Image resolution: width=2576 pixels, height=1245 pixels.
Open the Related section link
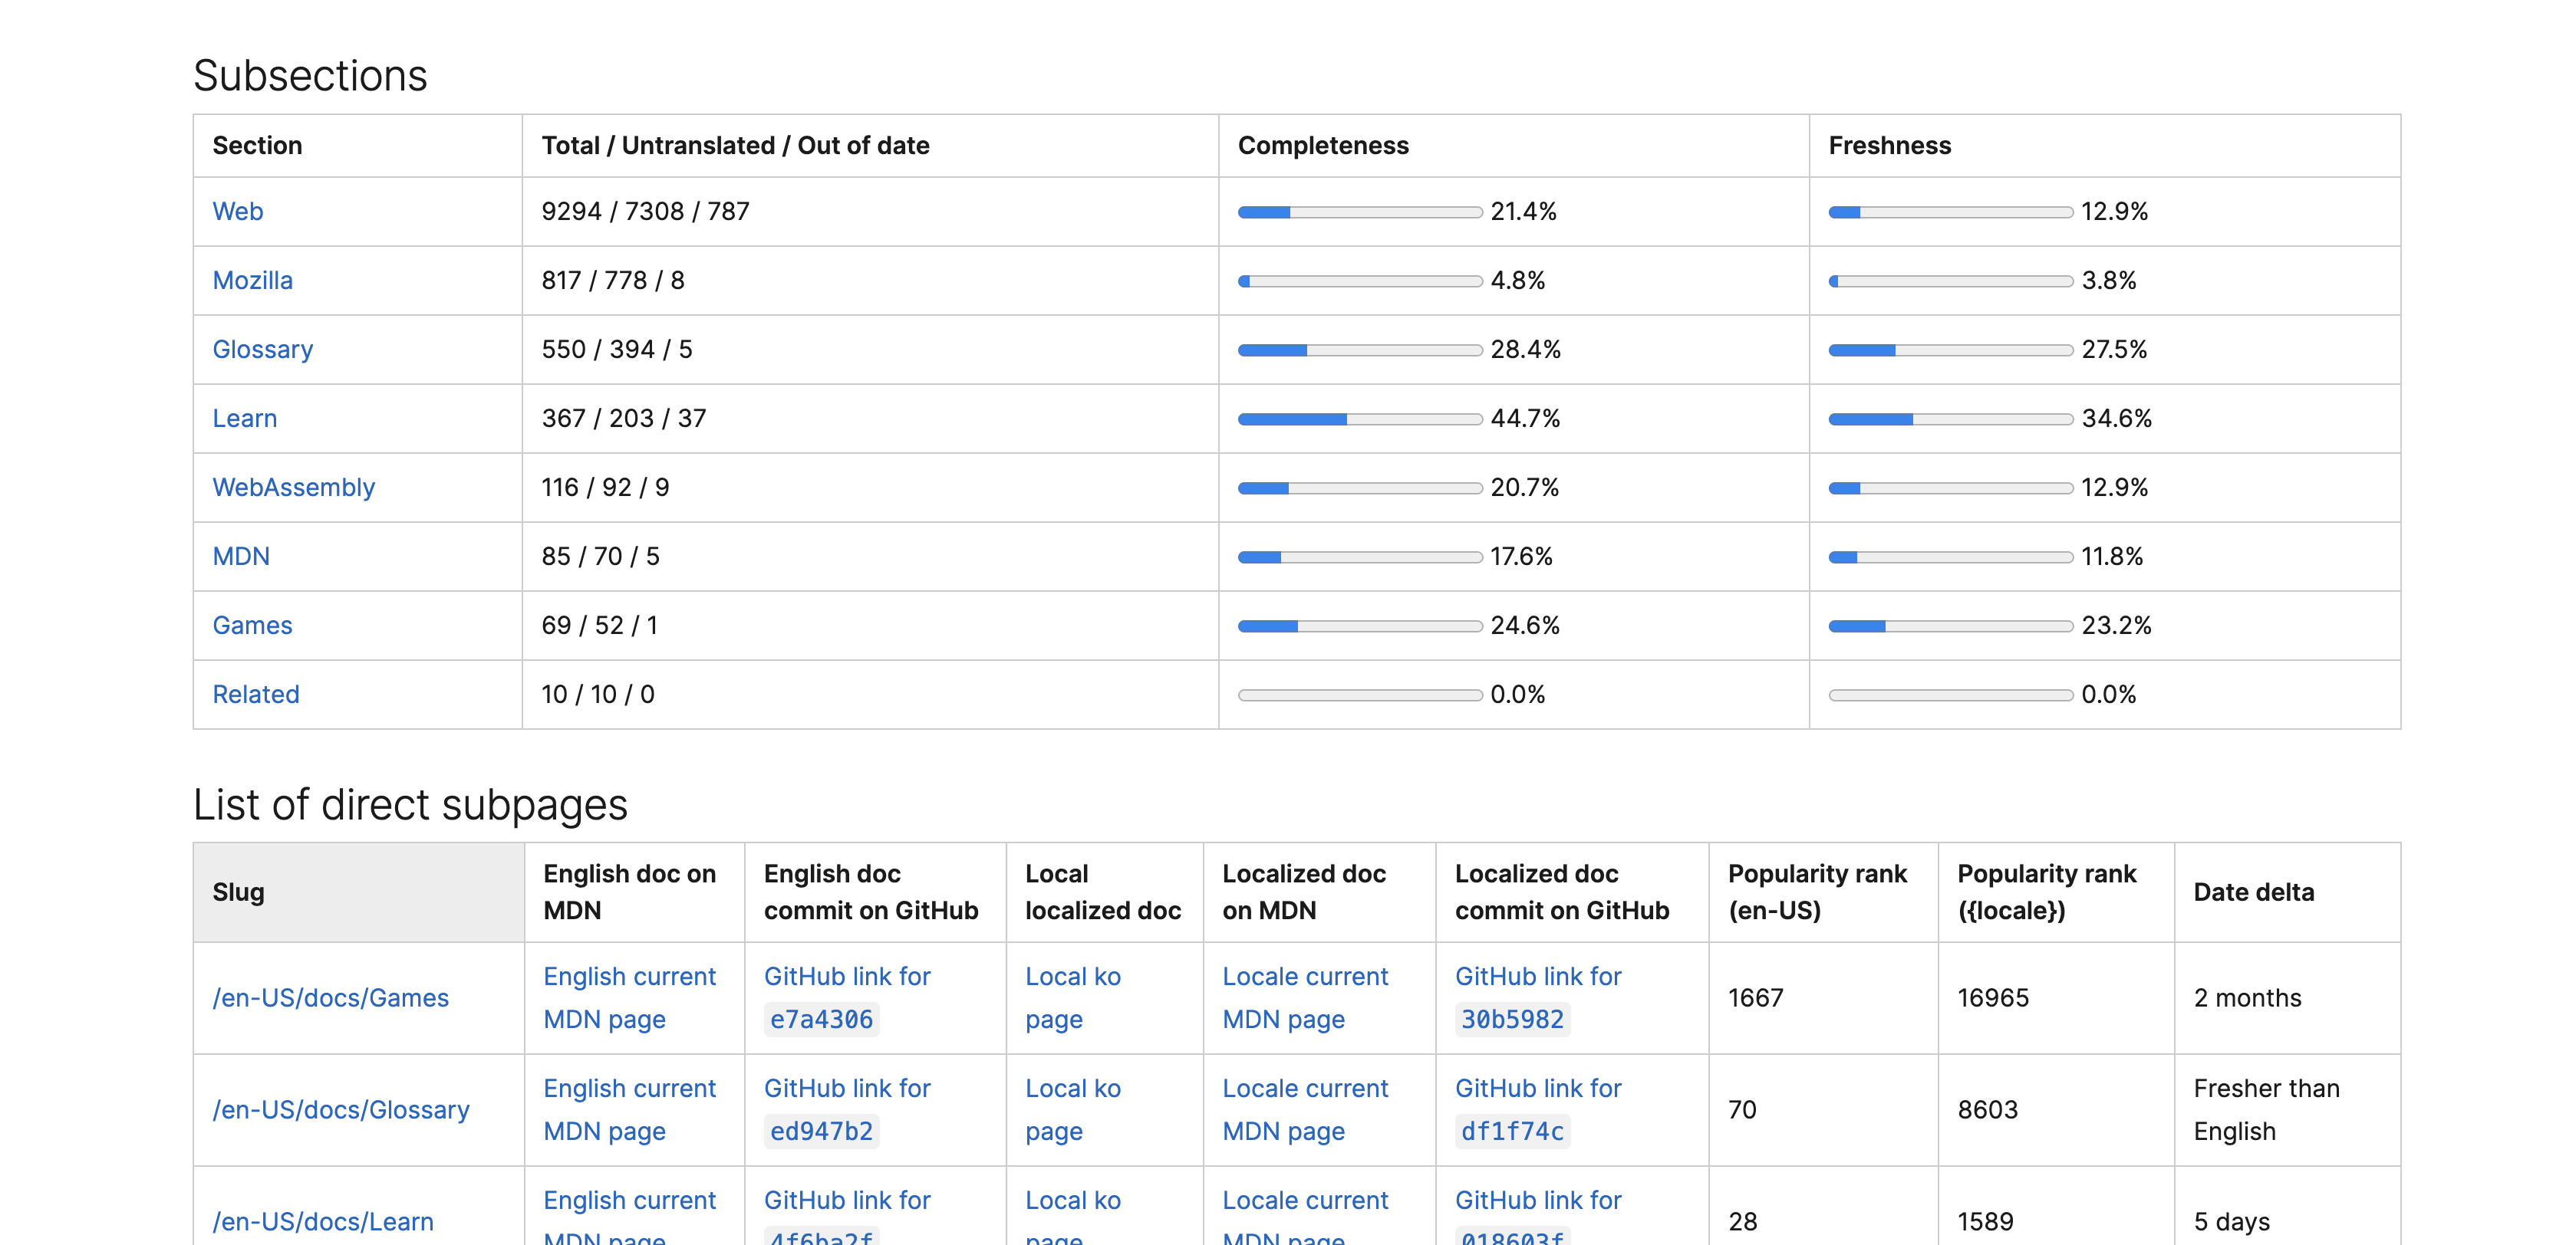coord(255,695)
